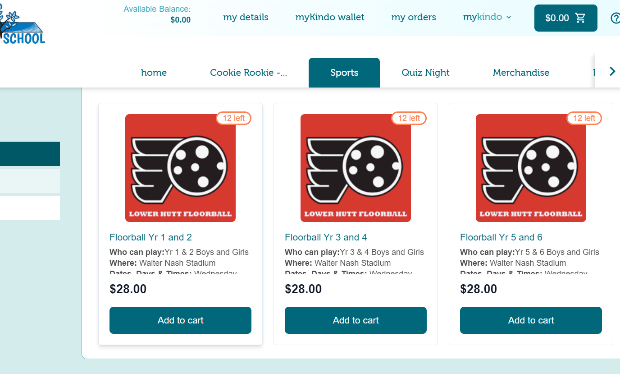Open the shopping cart showing $0.00
Viewport: 620px width, 374px height.
[565, 18]
